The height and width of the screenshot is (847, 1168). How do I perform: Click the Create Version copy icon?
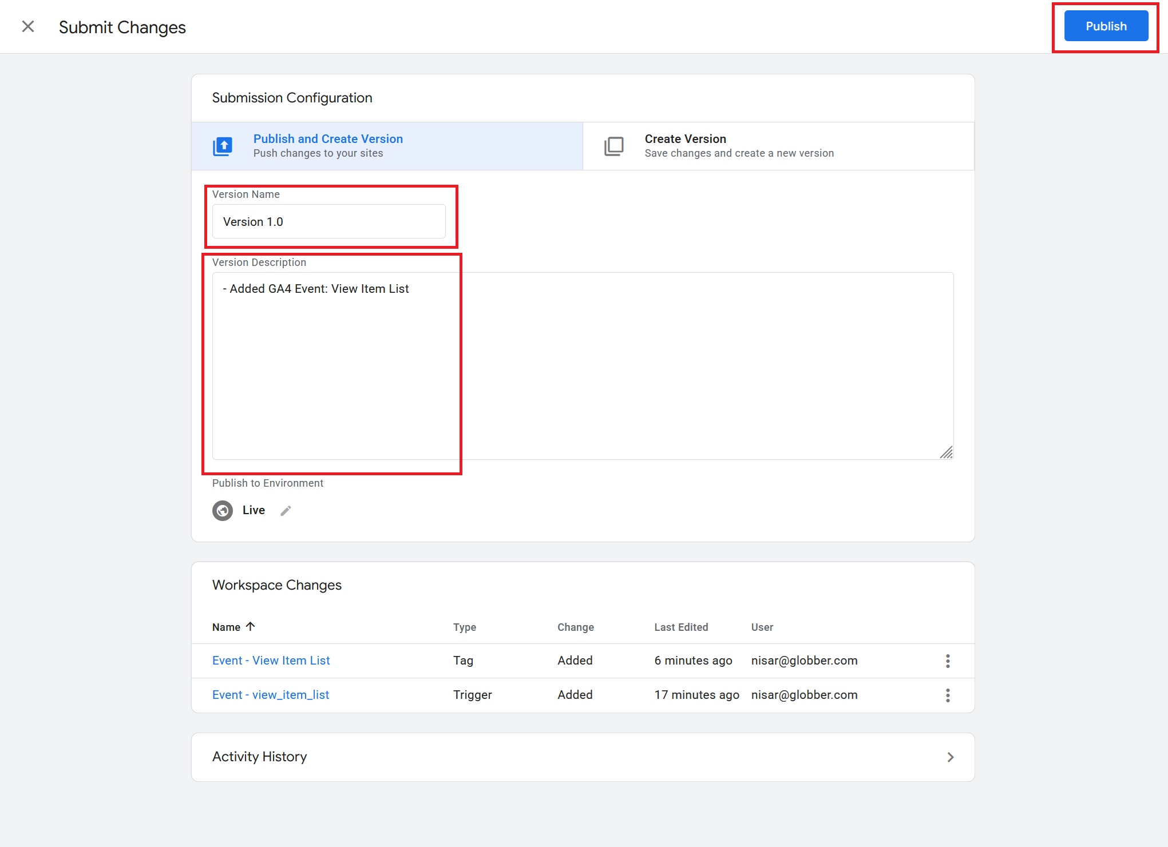tap(614, 146)
